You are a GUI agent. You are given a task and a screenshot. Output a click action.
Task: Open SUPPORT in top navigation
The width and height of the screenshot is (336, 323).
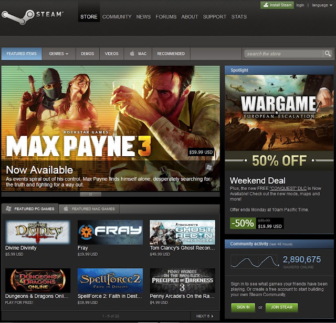pyautogui.click(x=215, y=17)
